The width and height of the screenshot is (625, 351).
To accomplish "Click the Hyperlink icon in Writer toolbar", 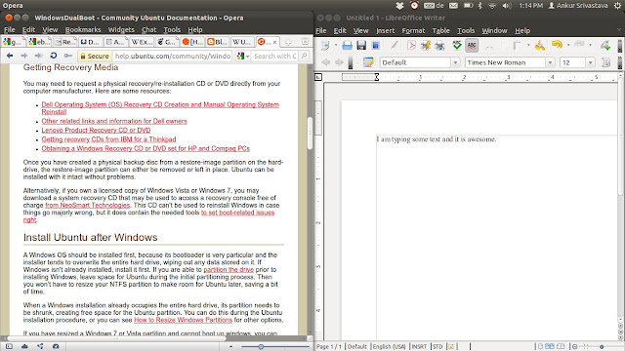I will (605, 46).
